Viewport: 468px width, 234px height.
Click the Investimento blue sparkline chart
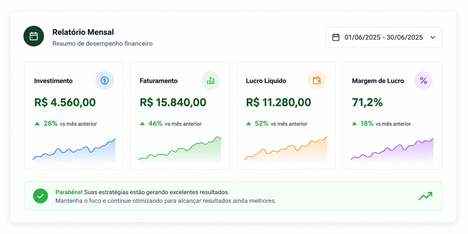(74, 150)
